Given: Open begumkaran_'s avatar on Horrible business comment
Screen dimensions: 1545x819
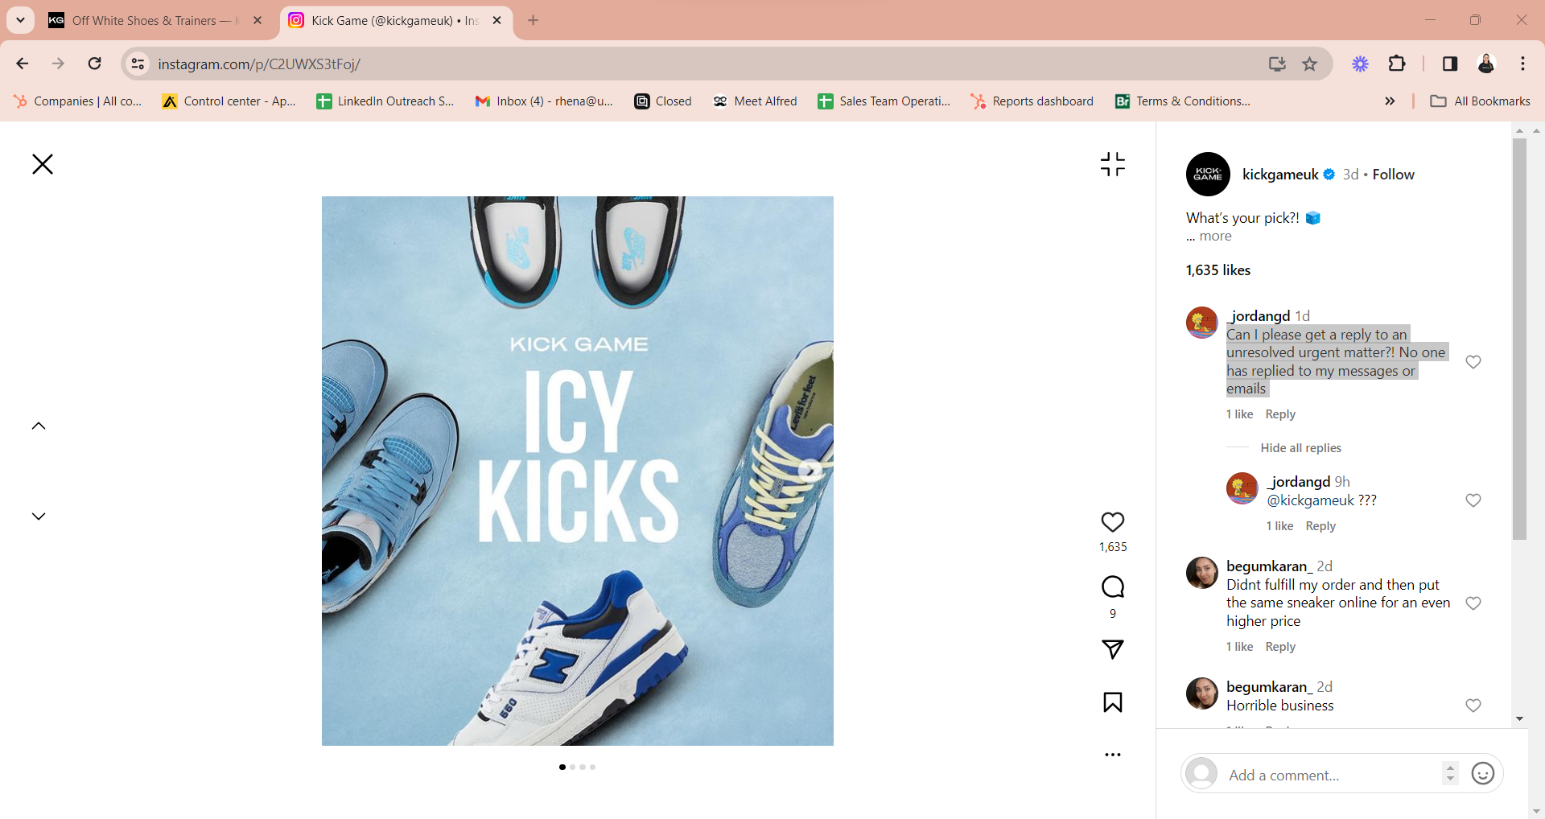Looking at the screenshot, I should (x=1202, y=693).
